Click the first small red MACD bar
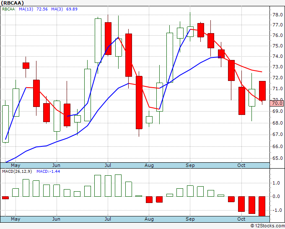285x229 pixels. [5, 198]
